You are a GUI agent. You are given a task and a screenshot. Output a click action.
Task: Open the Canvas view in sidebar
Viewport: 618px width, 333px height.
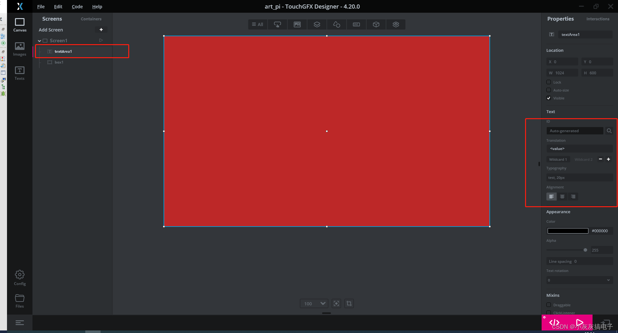coord(20,25)
